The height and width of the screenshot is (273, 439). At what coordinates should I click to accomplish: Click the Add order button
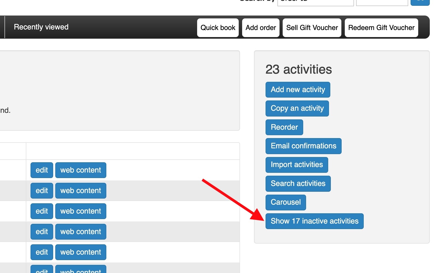tap(261, 28)
